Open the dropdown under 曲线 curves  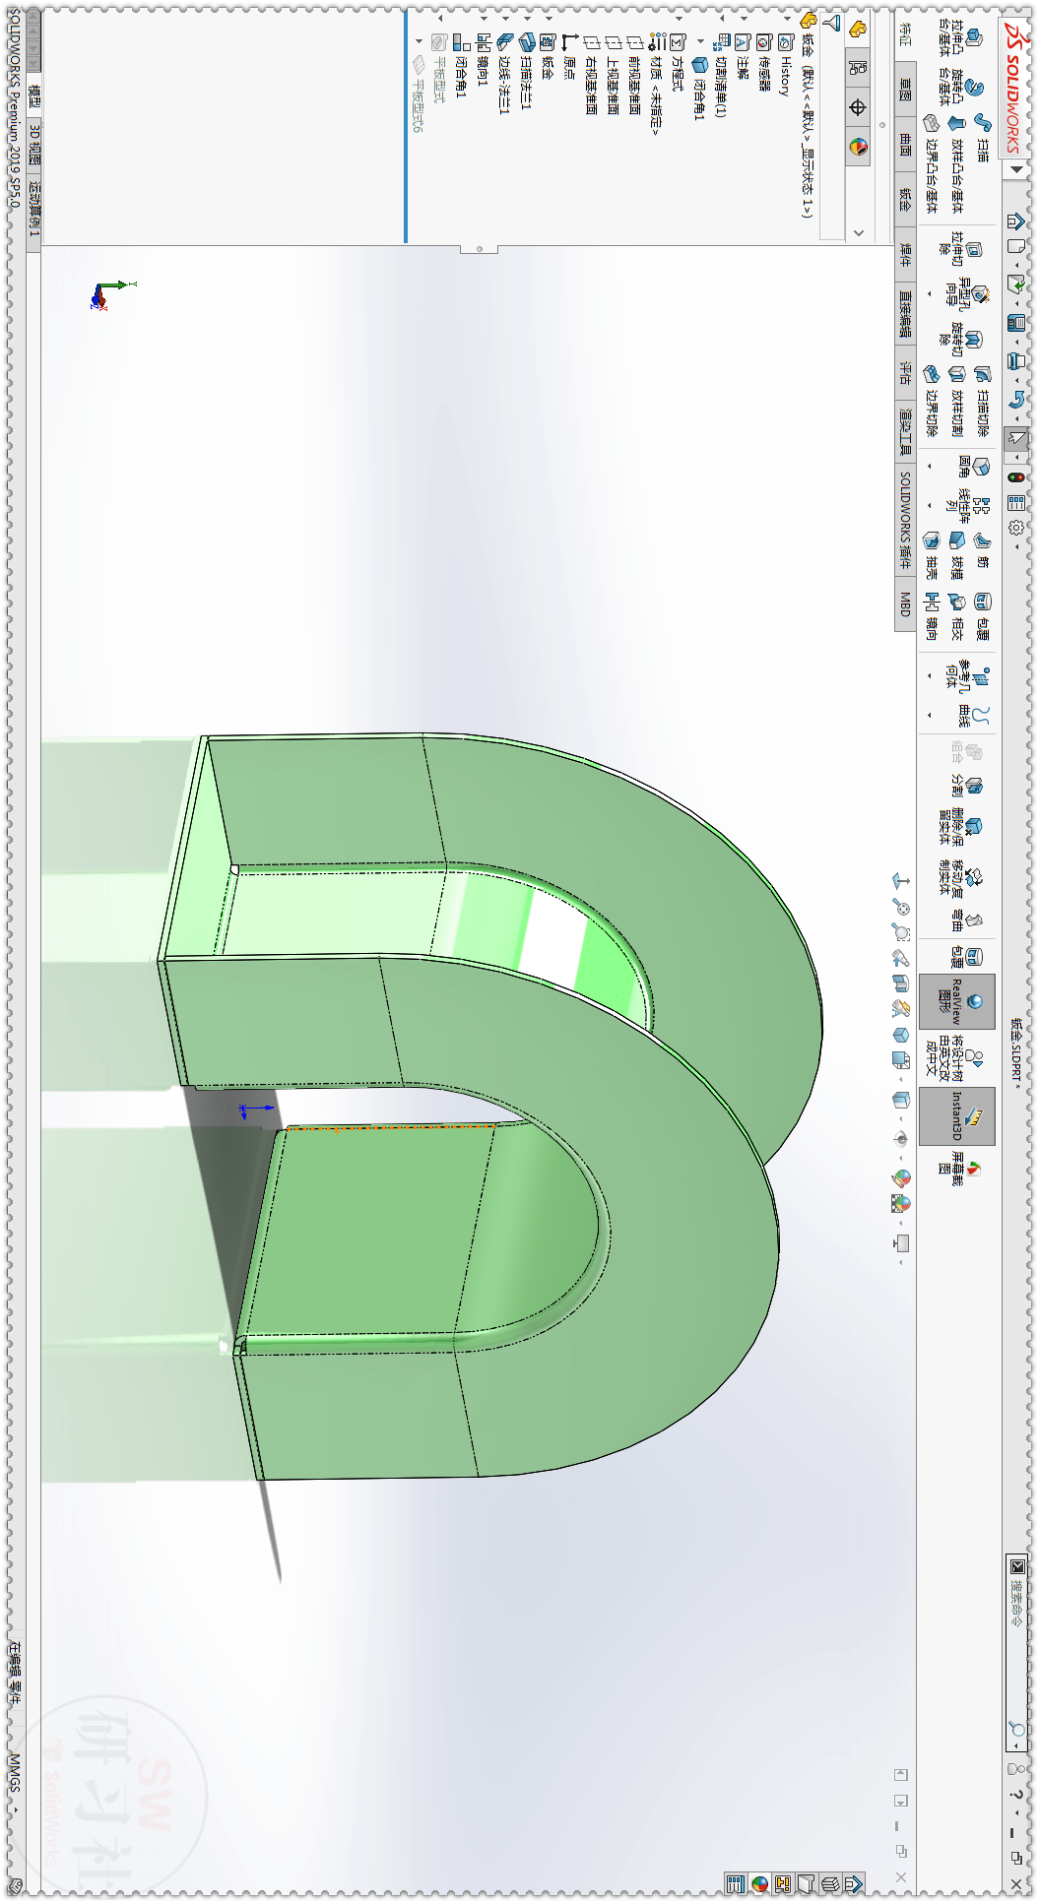pos(930,715)
